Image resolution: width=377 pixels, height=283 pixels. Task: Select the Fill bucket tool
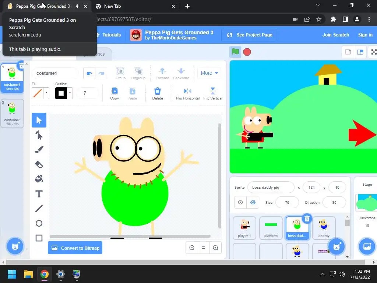tap(39, 179)
